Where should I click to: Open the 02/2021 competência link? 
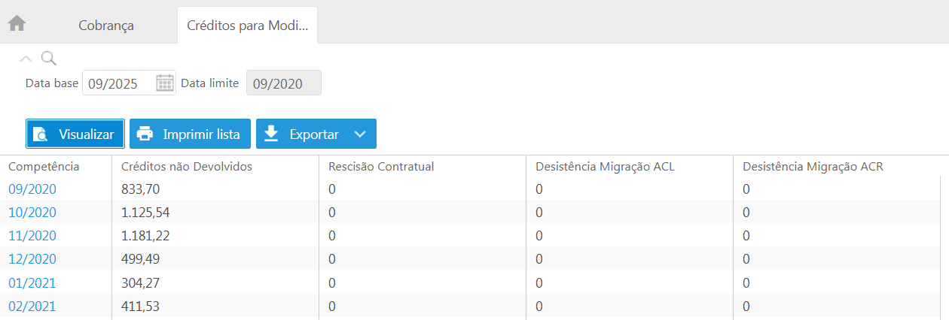click(32, 306)
